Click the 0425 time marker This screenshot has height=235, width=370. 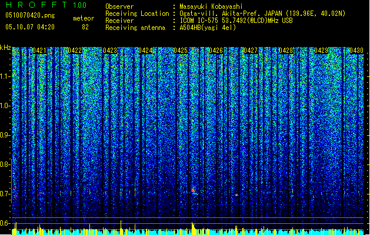coord(181,51)
